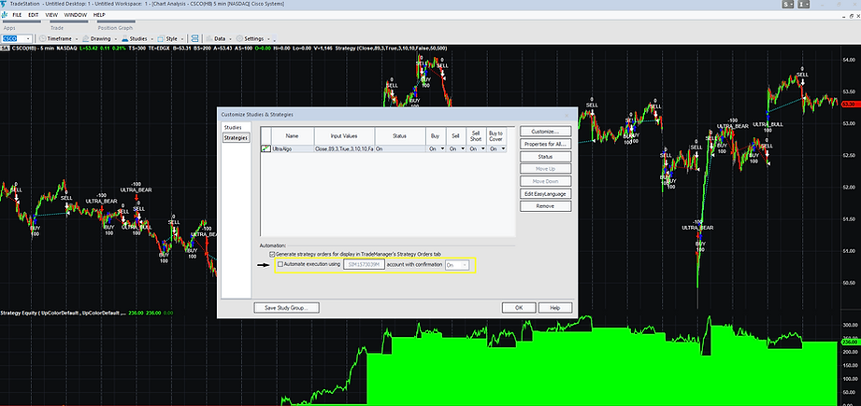
Task: Open the VIEW menu
Action: pos(51,15)
